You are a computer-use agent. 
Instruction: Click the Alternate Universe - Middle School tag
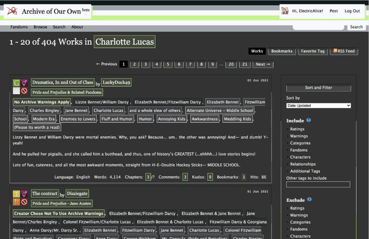(220, 110)
